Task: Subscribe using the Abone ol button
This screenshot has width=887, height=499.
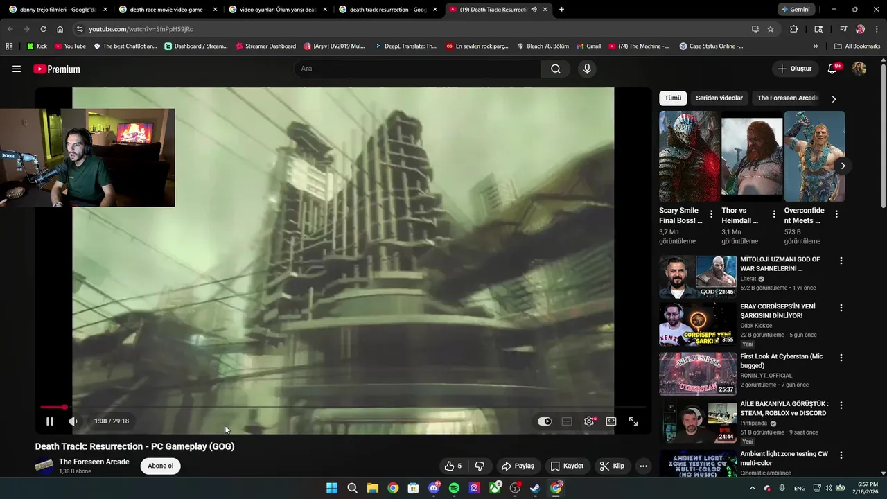Action: [161, 466]
